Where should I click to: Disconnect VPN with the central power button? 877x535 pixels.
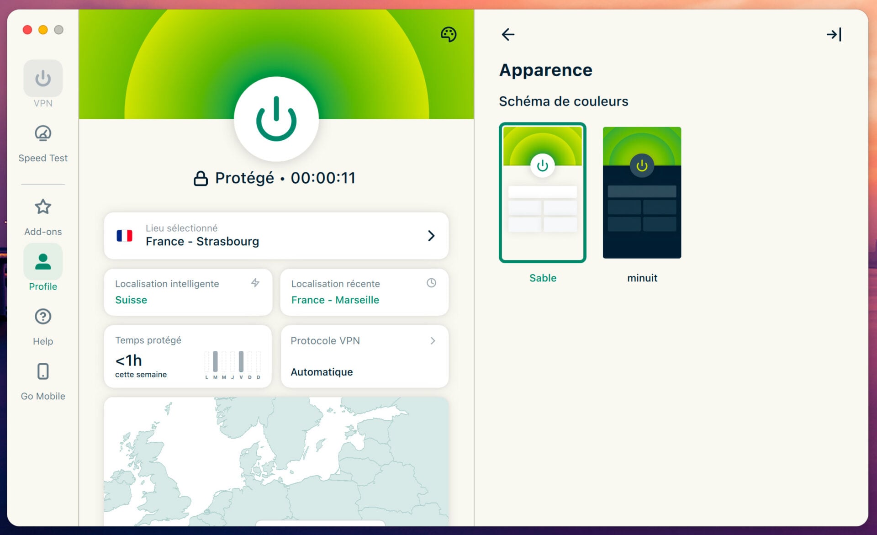pos(276,120)
